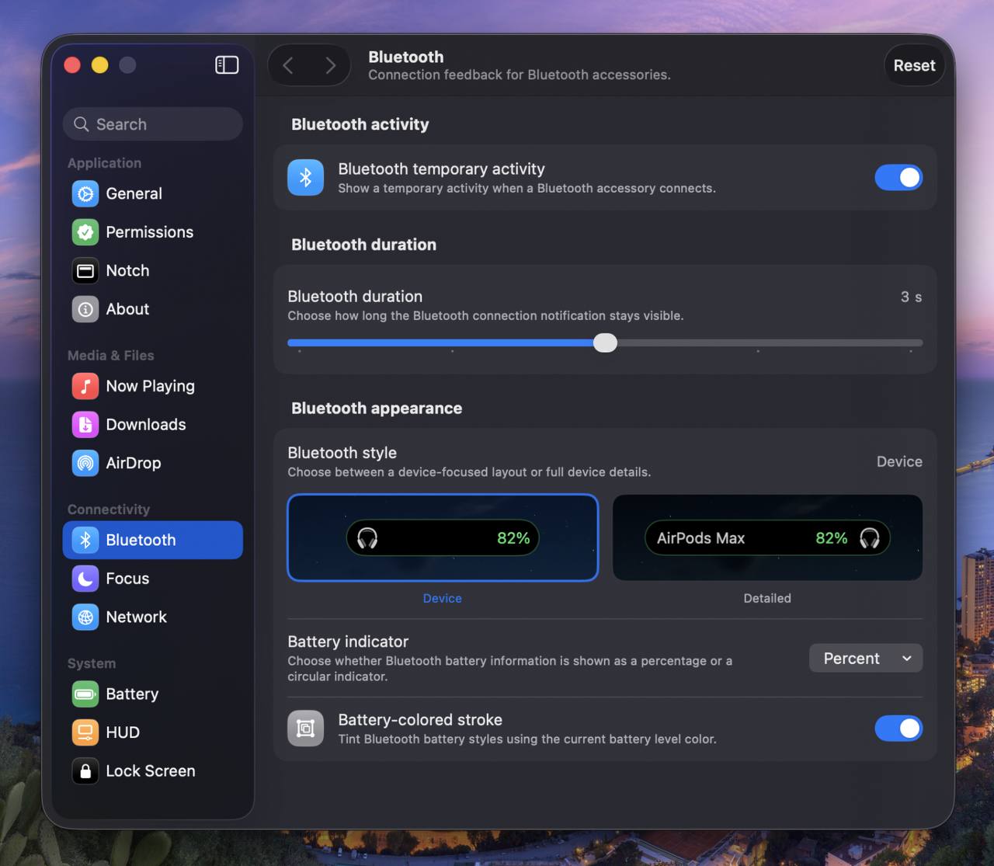Turn off Battery-colored stroke toggle
The width and height of the screenshot is (994, 866).
898,729
